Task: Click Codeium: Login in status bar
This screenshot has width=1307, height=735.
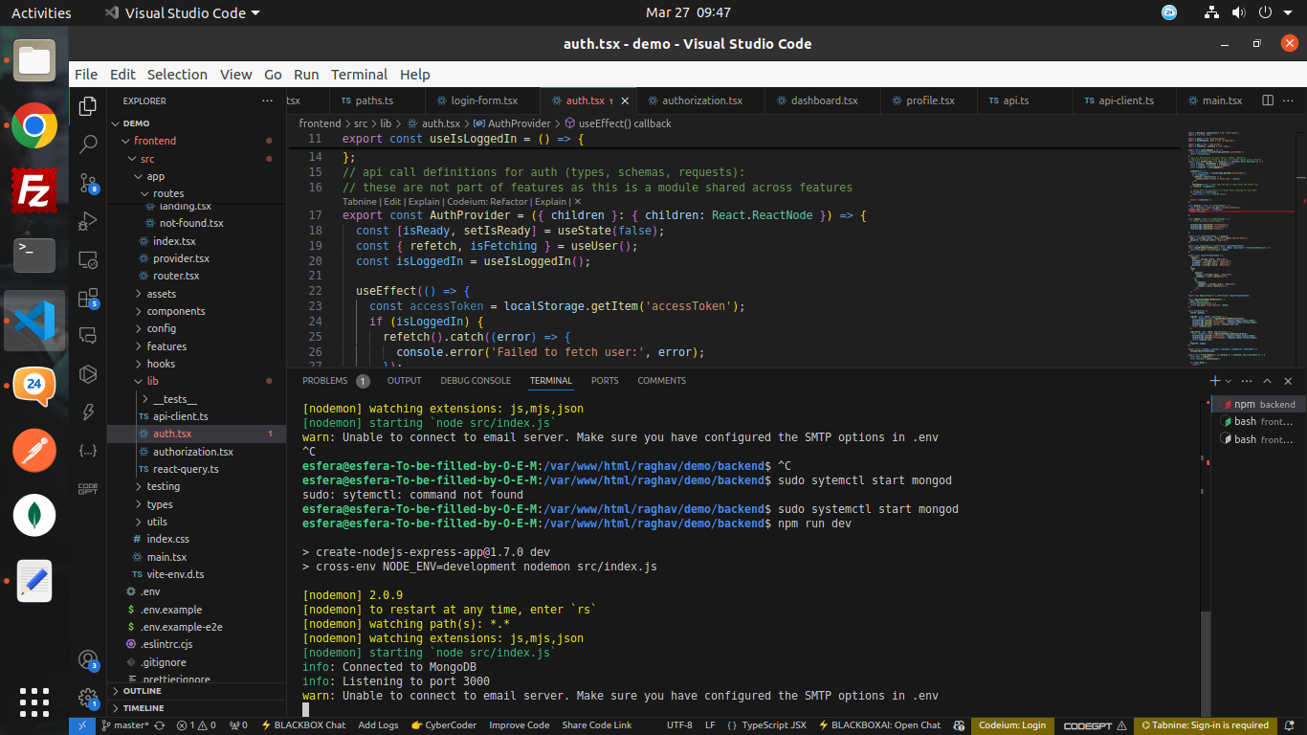Action: pyautogui.click(x=1012, y=725)
